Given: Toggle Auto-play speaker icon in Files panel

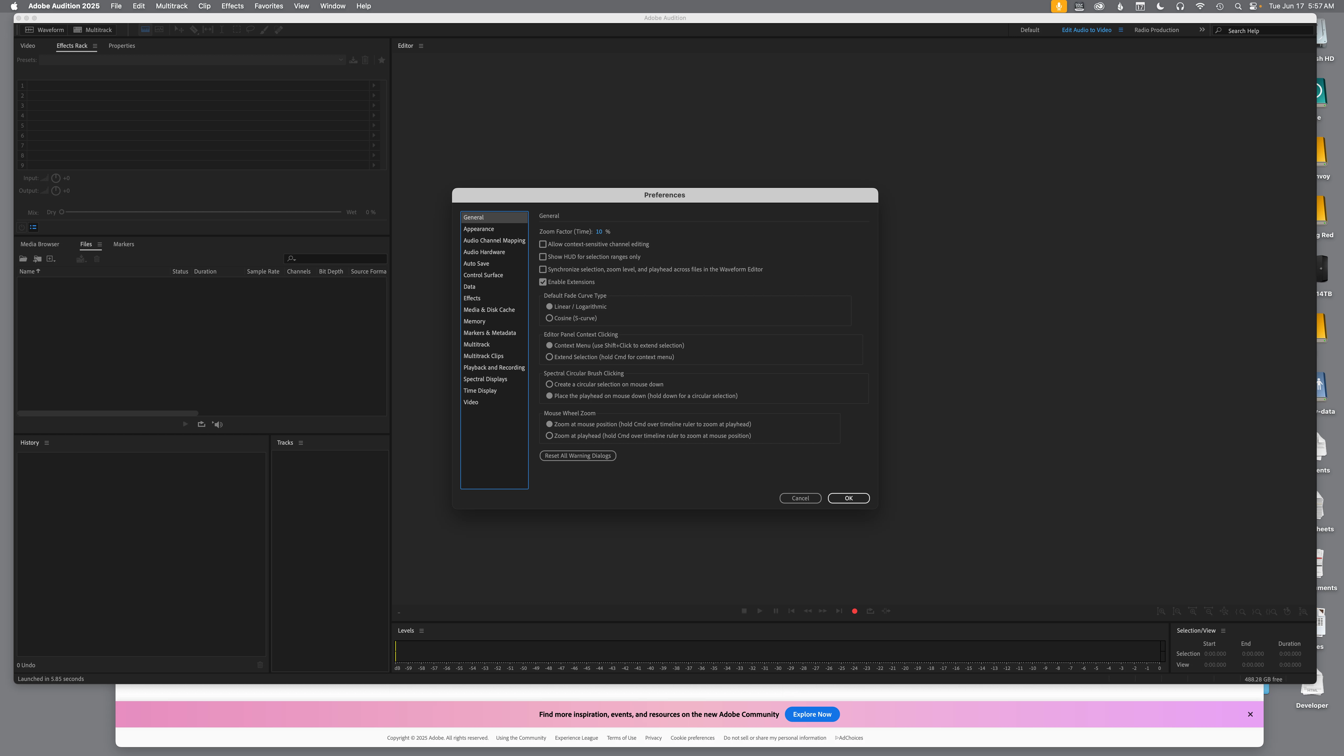Looking at the screenshot, I should pyautogui.click(x=218, y=424).
